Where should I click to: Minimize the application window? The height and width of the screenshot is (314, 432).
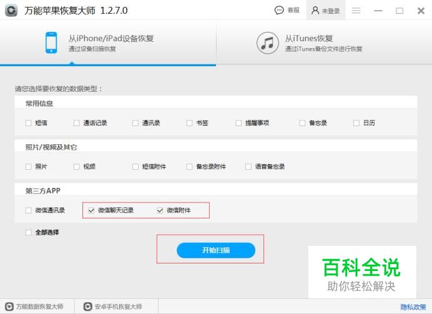(x=378, y=11)
